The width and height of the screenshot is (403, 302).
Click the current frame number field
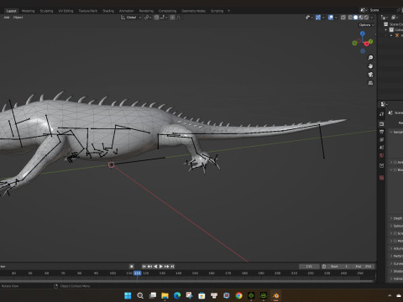pos(309,267)
